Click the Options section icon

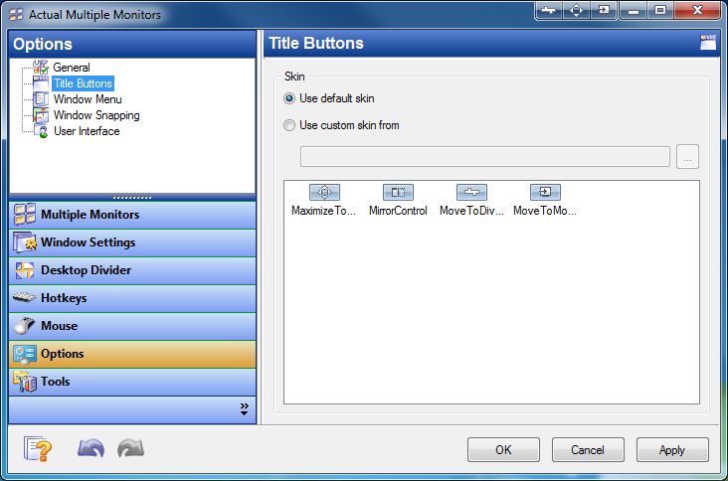click(25, 355)
